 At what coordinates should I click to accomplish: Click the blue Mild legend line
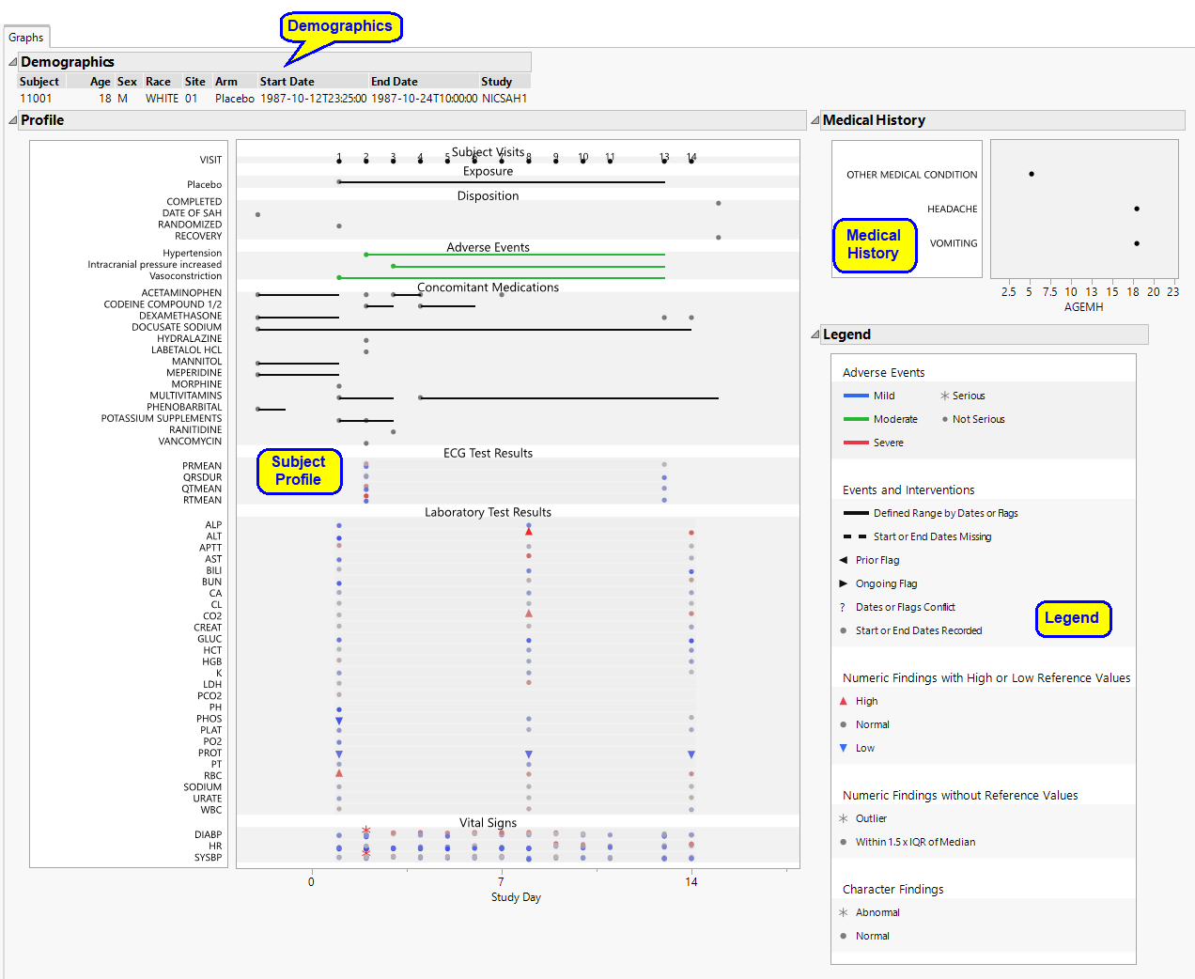point(856,396)
